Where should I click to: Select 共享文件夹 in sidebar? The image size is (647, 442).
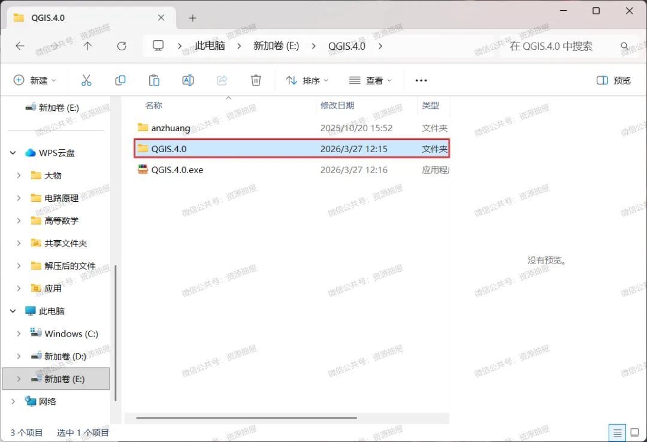66,243
